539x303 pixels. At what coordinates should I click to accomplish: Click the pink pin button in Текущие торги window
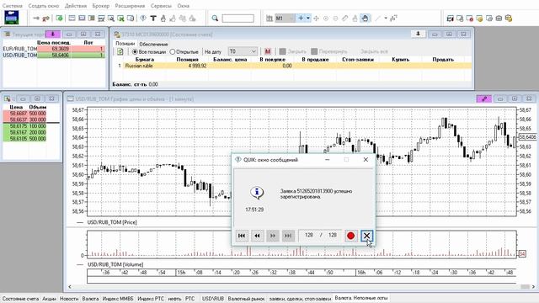click(53, 34)
